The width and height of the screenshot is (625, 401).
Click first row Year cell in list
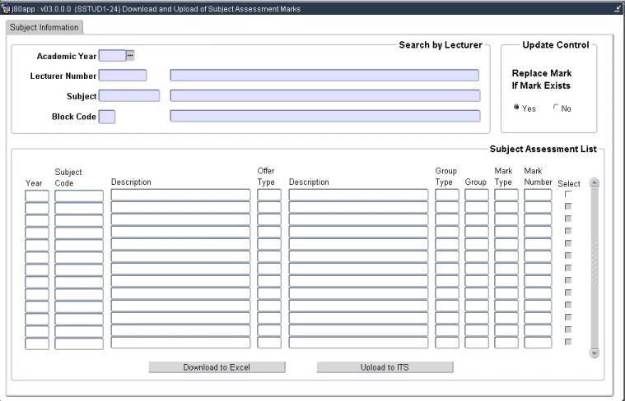pos(37,196)
